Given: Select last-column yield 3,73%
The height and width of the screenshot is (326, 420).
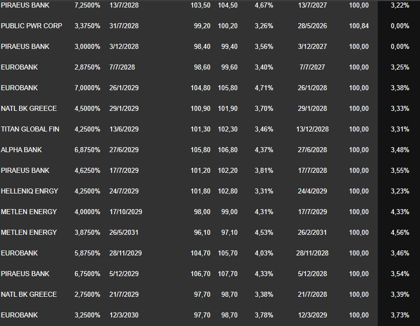Looking at the screenshot, I should tap(400, 315).
